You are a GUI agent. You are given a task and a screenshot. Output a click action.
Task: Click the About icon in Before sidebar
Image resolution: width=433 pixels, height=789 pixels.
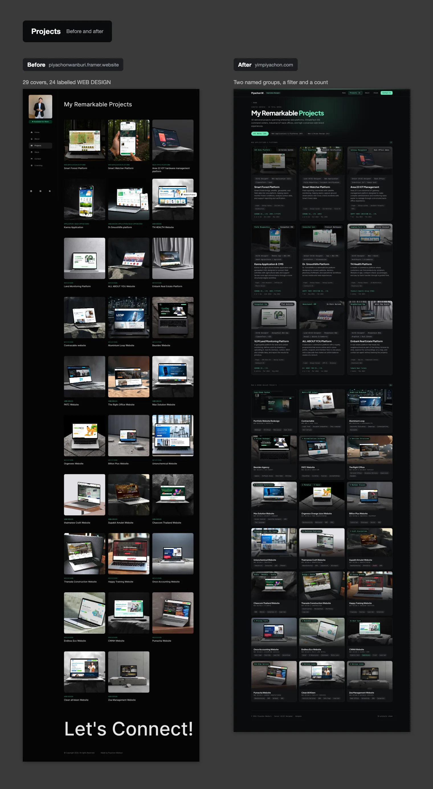32,139
